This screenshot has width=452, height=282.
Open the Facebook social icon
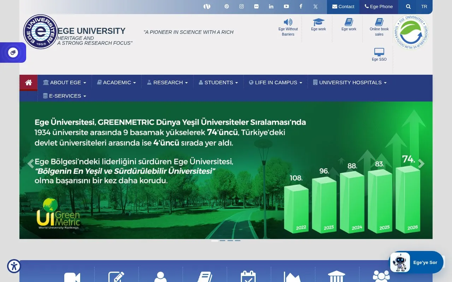[x=301, y=6]
